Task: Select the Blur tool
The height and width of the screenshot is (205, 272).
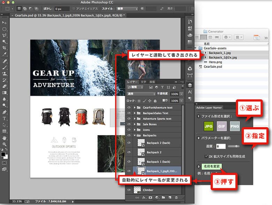Action: (x=4, y=99)
